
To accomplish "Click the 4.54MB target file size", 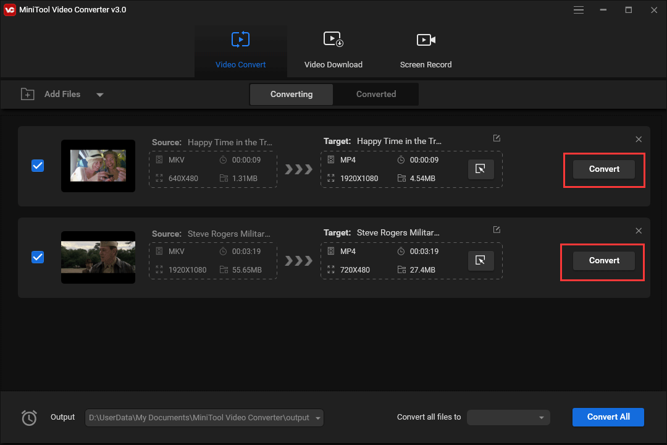I will tap(422, 179).
